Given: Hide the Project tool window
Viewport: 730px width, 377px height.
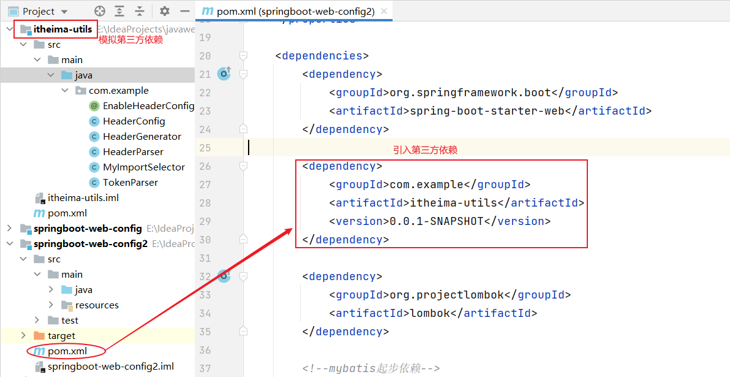Looking at the screenshot, I should click(185, 11).
